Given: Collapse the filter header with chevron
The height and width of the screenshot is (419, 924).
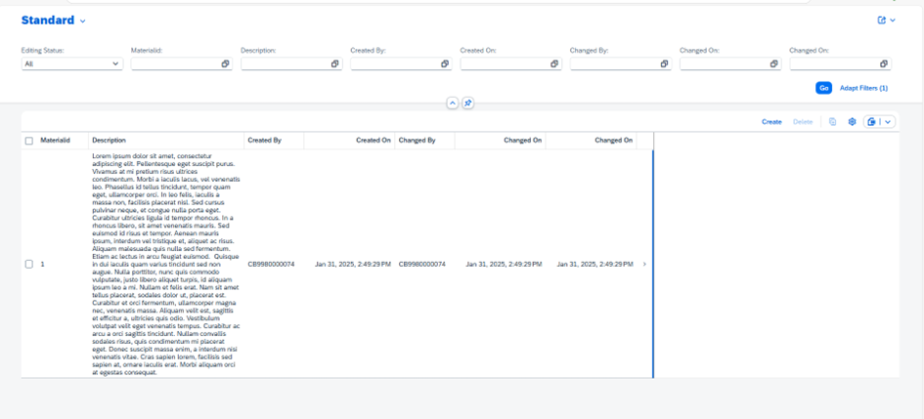Looking at the screenshot, I should (x=452, y=104).
